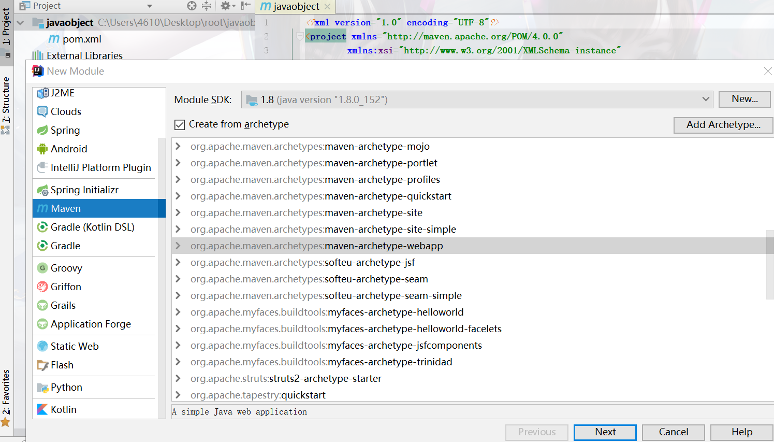Toggle Create from archetype checkbox

(x=180, y=124)
